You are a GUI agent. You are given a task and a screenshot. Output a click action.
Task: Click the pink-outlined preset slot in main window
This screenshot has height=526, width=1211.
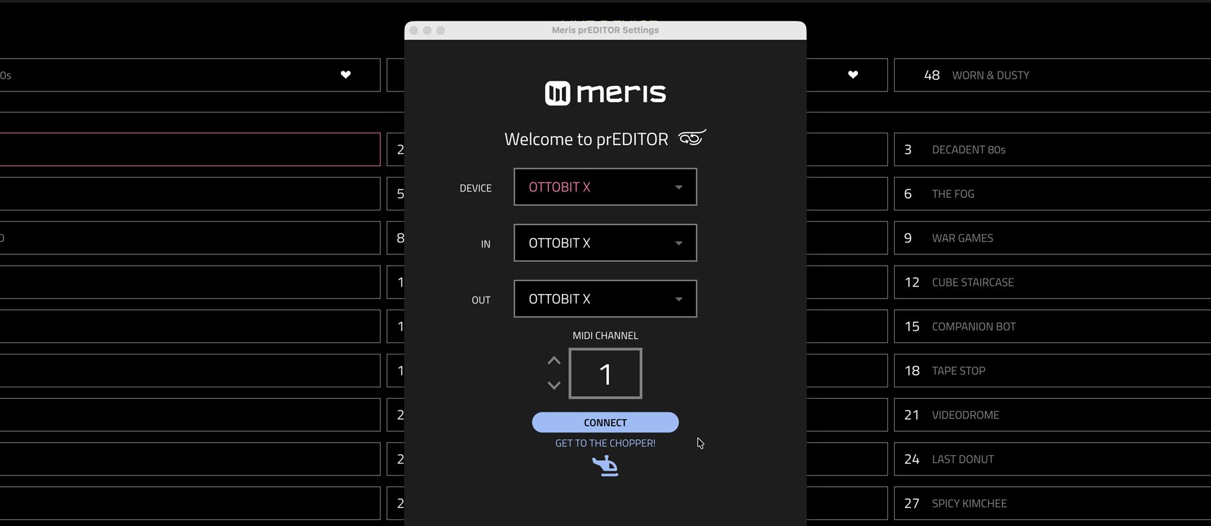[x=190, y=149]
